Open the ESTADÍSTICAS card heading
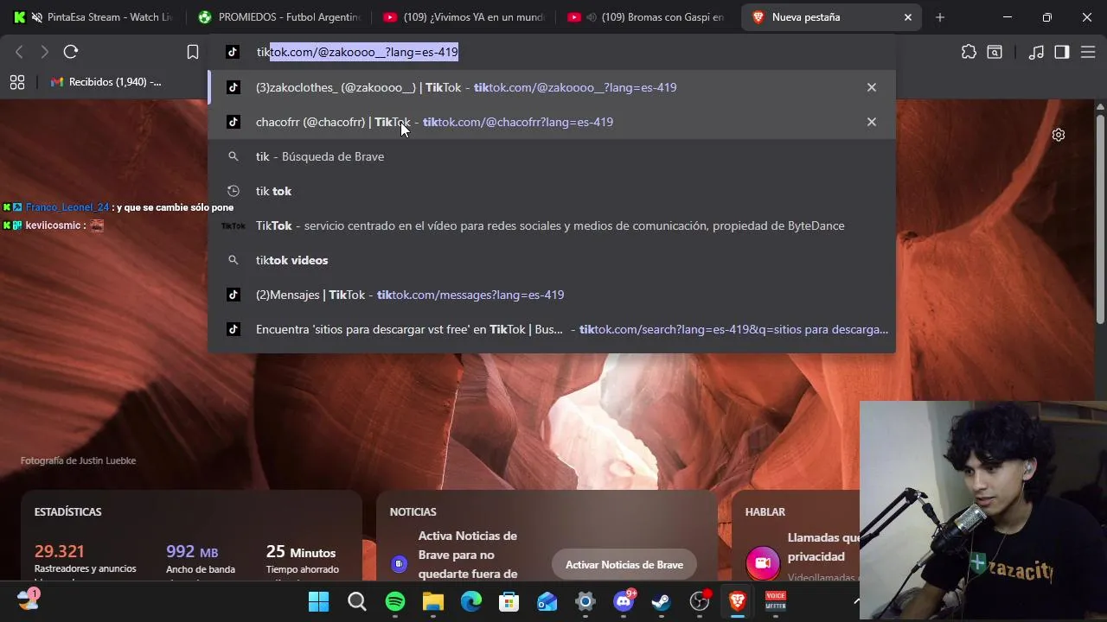This screenshot has height=622, width=1107. pyautogui.click(x=67, y=511)
